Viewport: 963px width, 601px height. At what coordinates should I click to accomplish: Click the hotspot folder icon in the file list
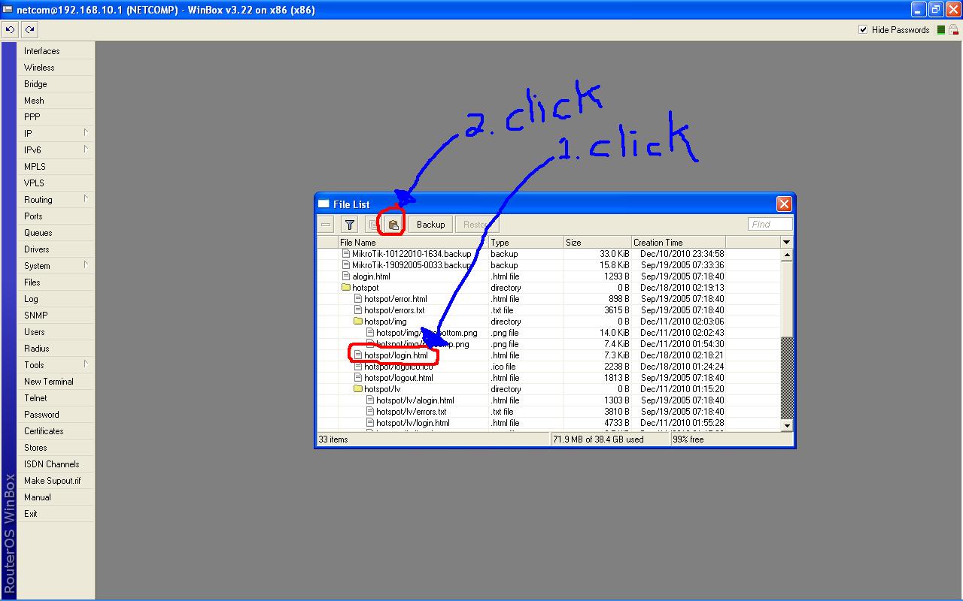pos(345,287)
